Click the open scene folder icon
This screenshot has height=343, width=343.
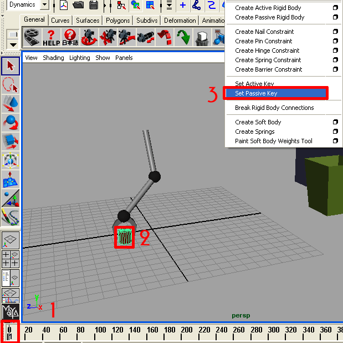(79, 6)
